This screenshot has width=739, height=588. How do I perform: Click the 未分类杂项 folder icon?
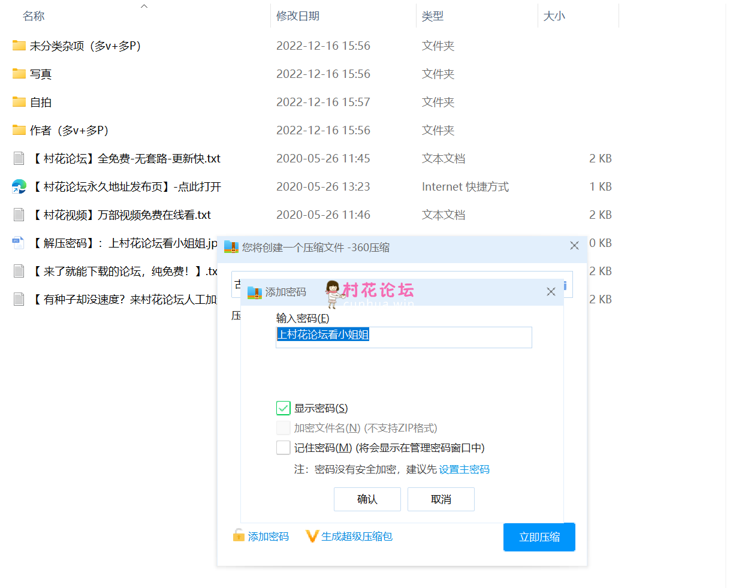click(19, 46)
